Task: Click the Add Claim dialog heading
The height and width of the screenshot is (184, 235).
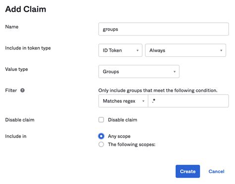Action: [x=26, y=9]
